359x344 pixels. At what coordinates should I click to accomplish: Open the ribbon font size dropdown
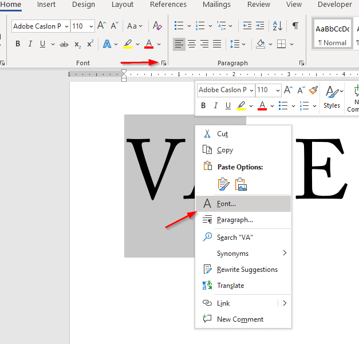[x=91, y=26]
